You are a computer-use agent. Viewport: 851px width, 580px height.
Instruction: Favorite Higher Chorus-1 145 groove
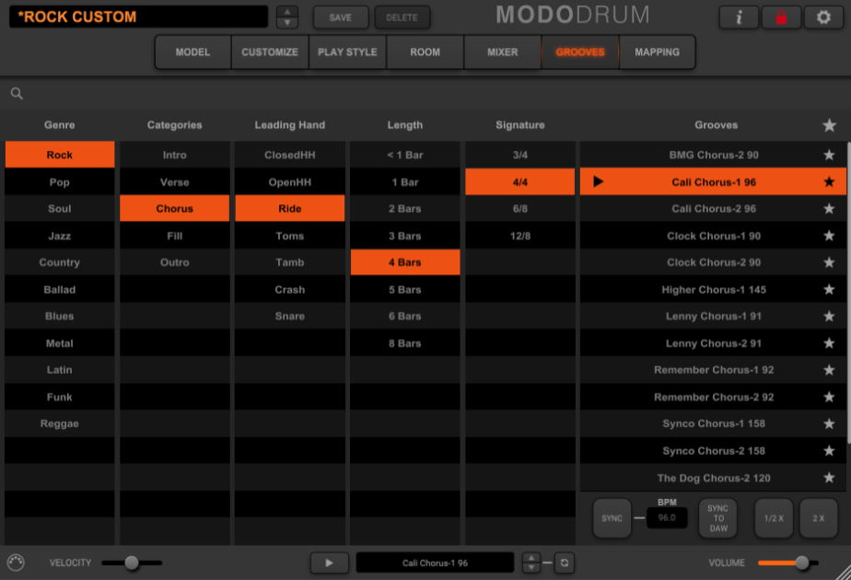[x=829, y=290]
